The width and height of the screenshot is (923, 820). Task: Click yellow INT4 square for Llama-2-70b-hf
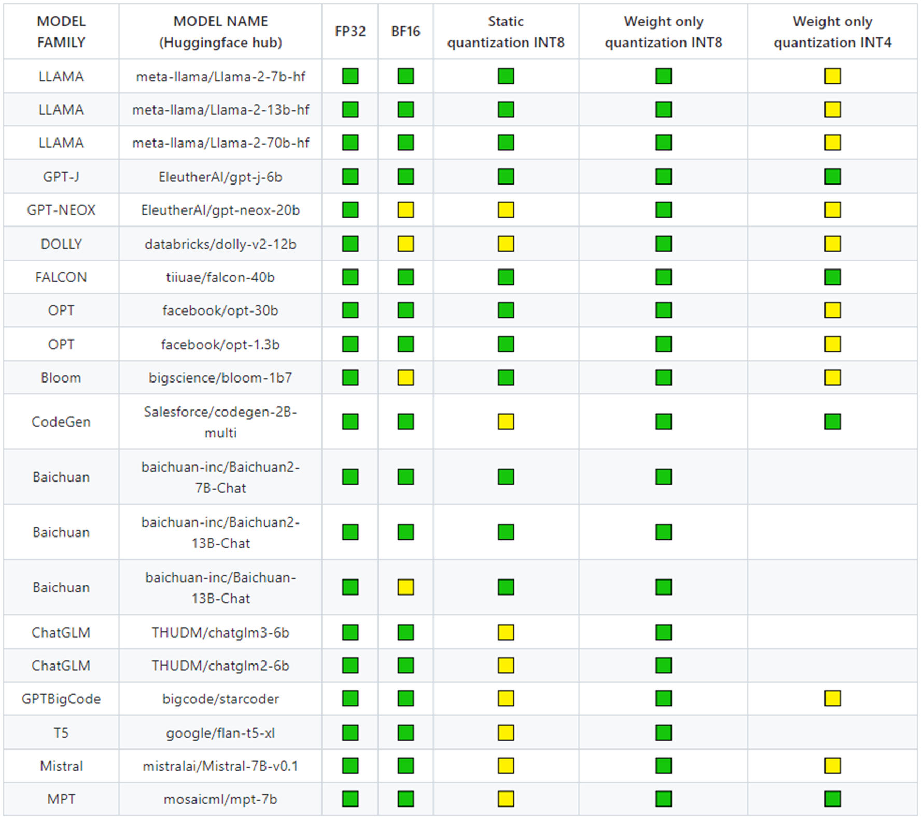[x=832, y=143]
